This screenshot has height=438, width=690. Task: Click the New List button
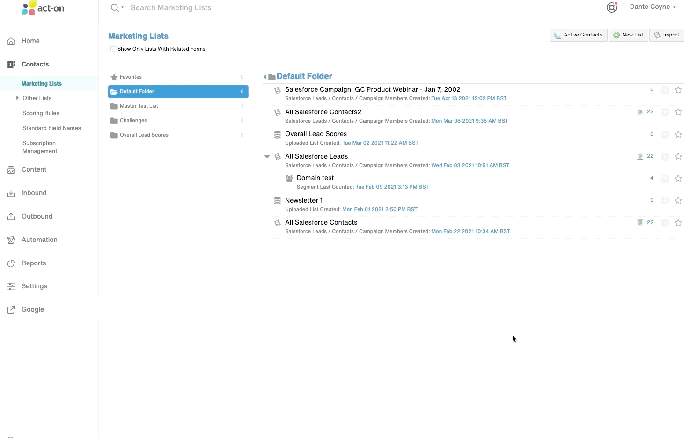point(628,35)
